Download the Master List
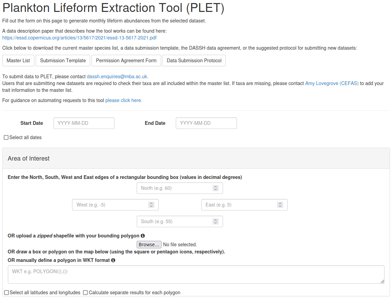The width and height of the screenshot is (392, 299). pyautogui.click(x=18, y=61)
